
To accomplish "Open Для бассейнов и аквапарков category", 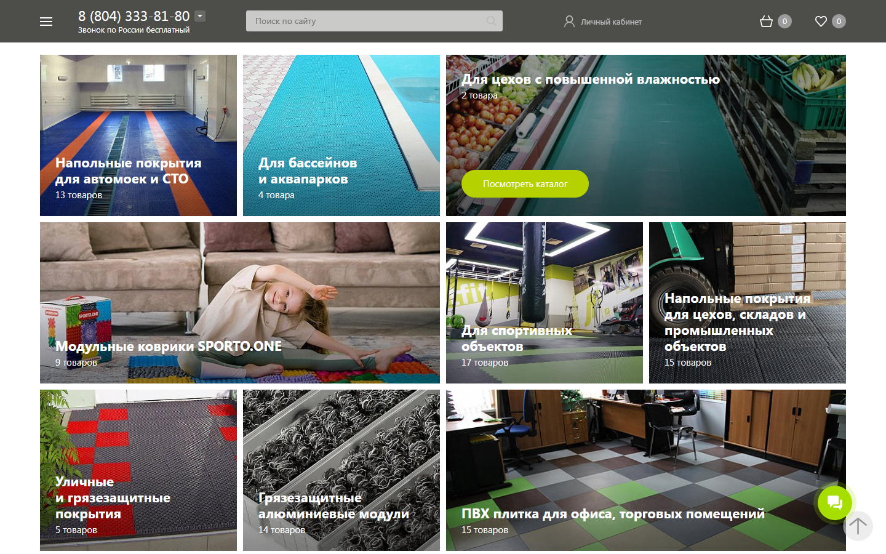I will point(341,135).
